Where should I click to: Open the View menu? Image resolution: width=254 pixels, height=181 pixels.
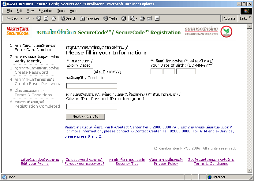point(31,11)
